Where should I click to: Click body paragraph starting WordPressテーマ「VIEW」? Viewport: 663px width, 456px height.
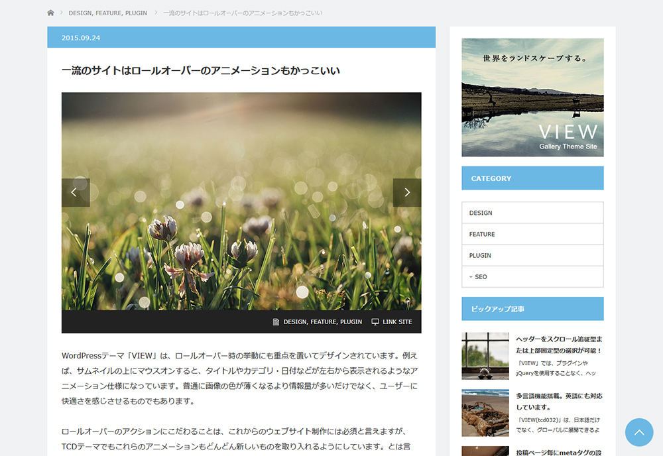coord(240,378)
